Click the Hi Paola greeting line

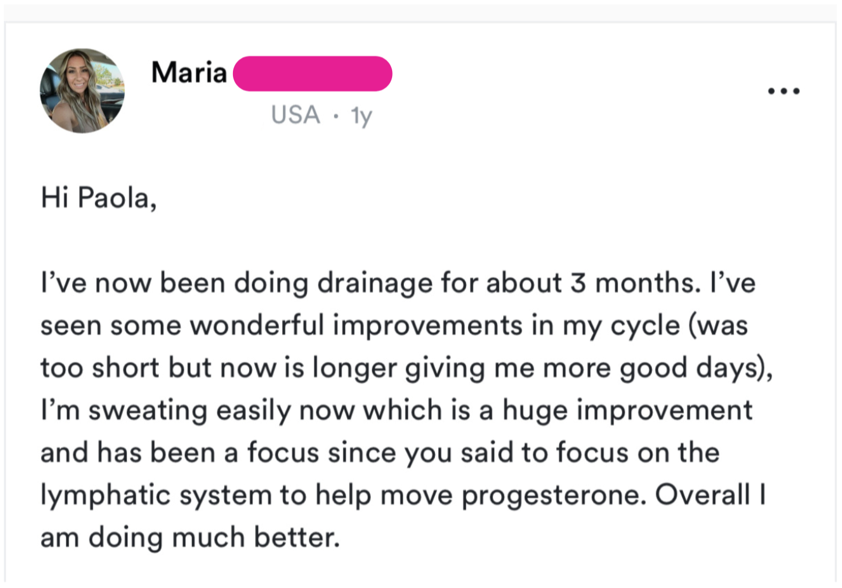99,199
